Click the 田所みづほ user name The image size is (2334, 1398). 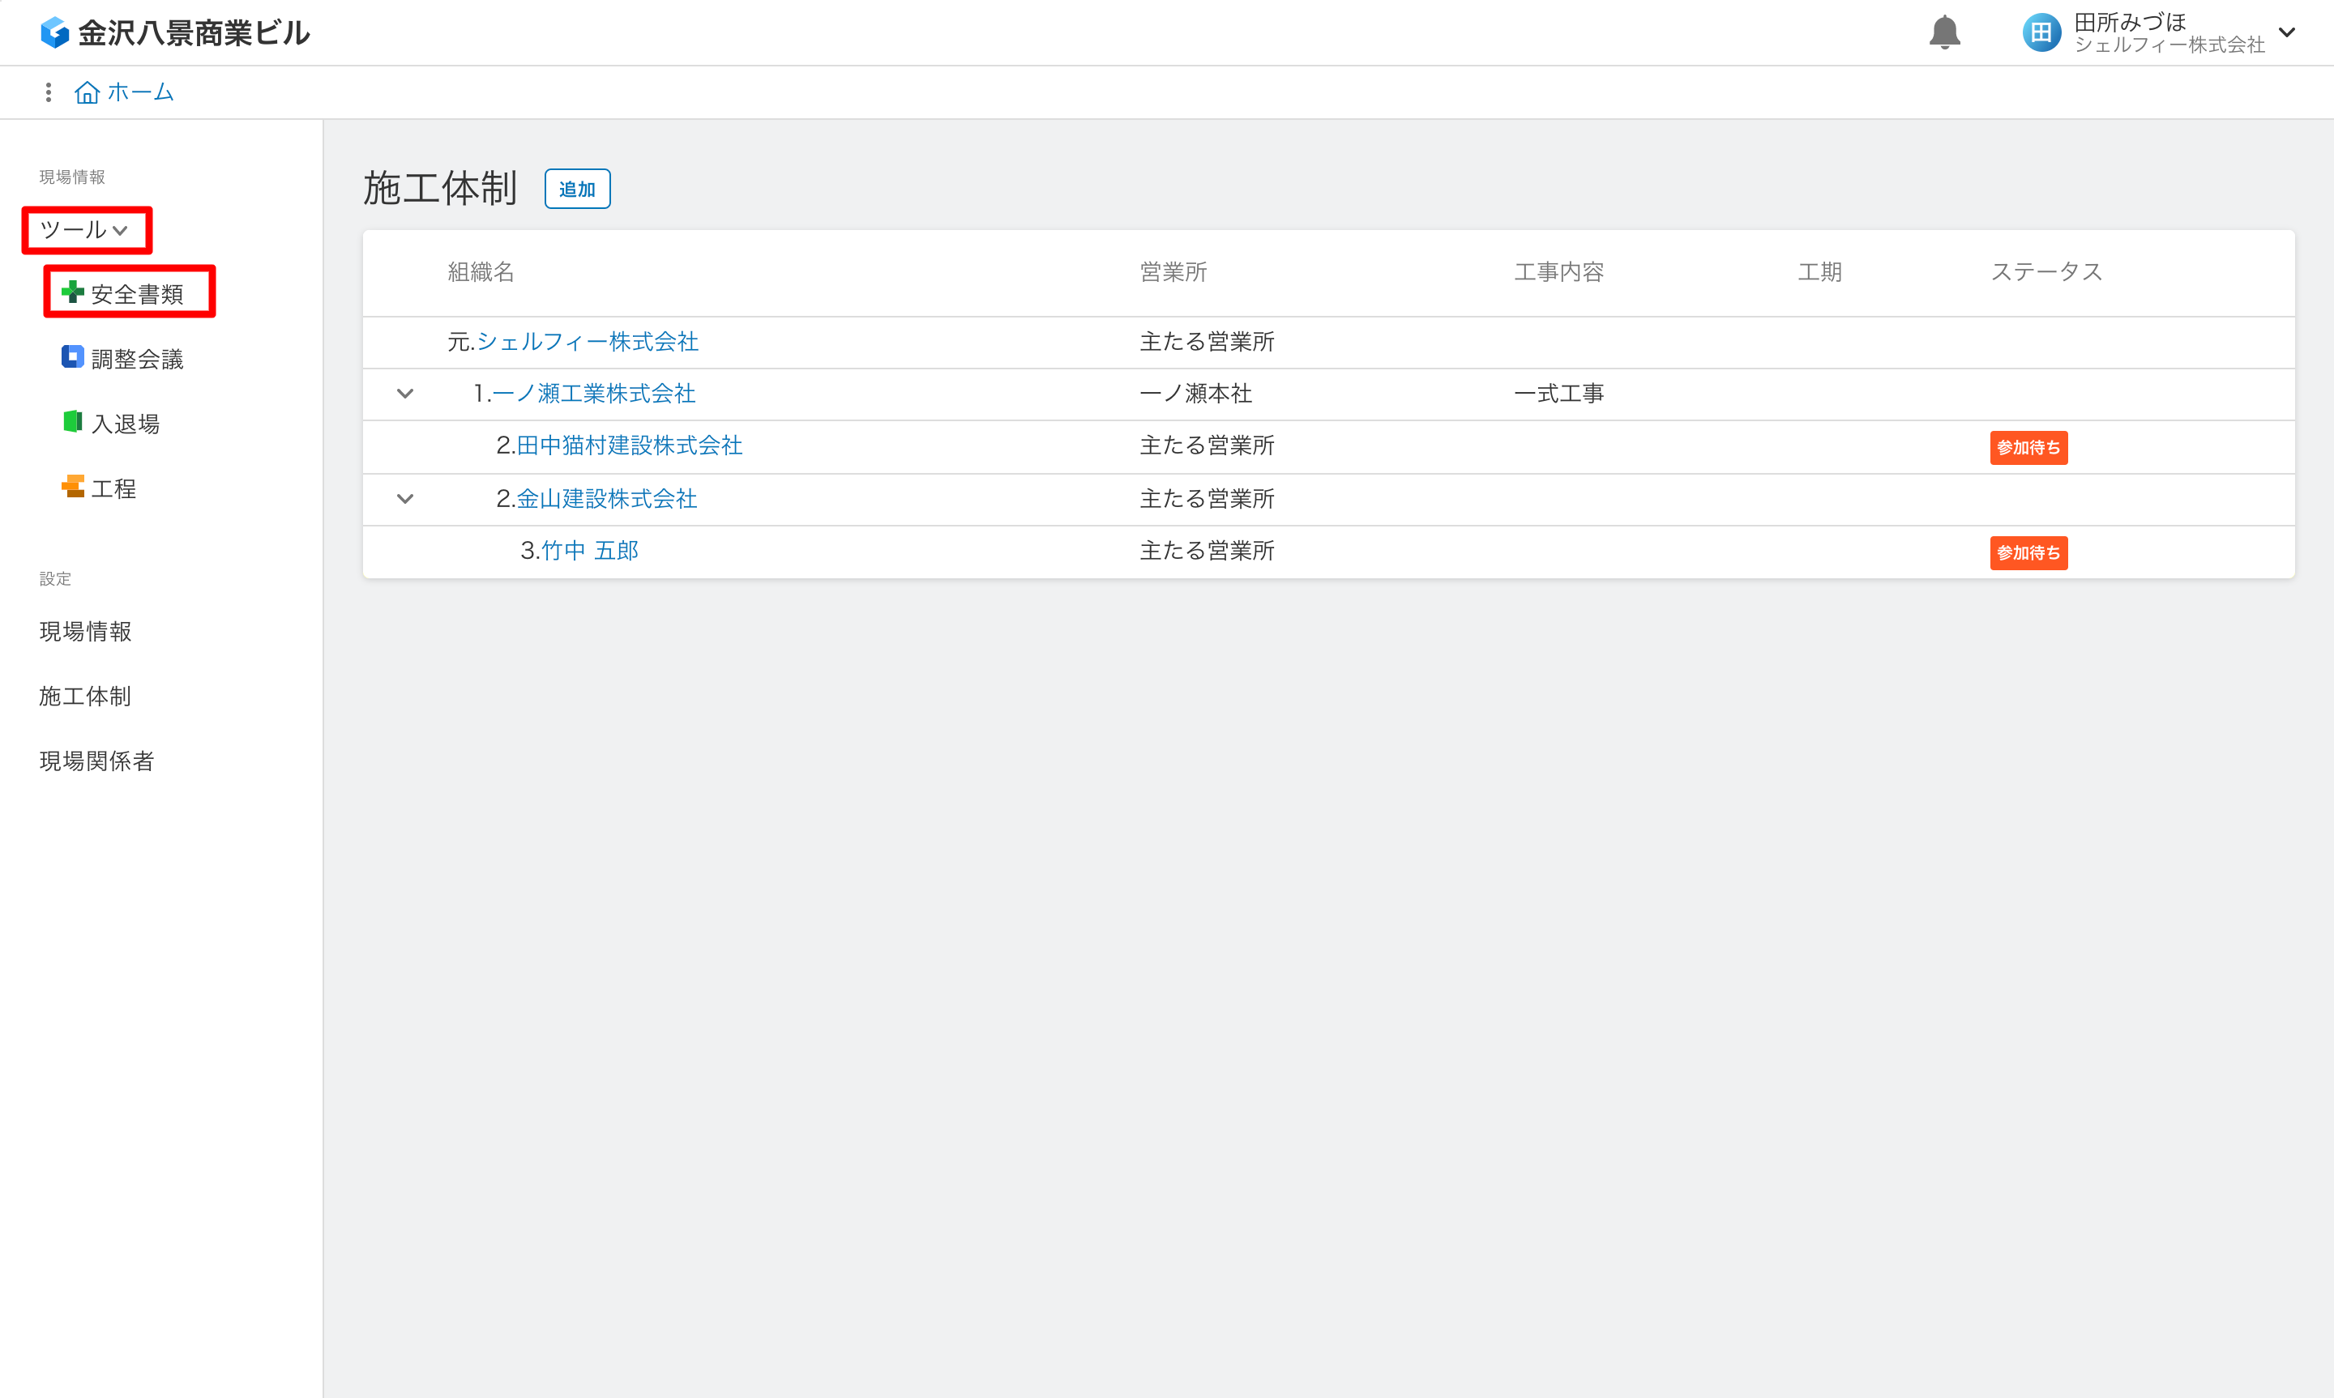(x=2131, y=22)
